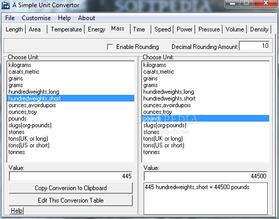The image size is (279, 219).
Task: Select grains in right unit list
Action: [x=206, y=78]
